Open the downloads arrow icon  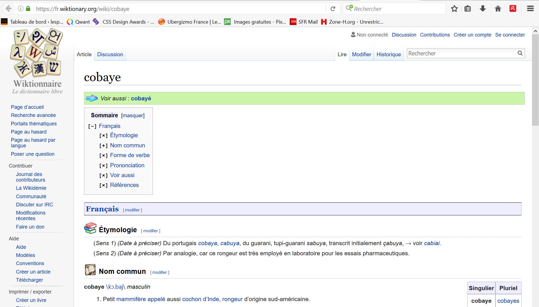[x=483, y=9]
